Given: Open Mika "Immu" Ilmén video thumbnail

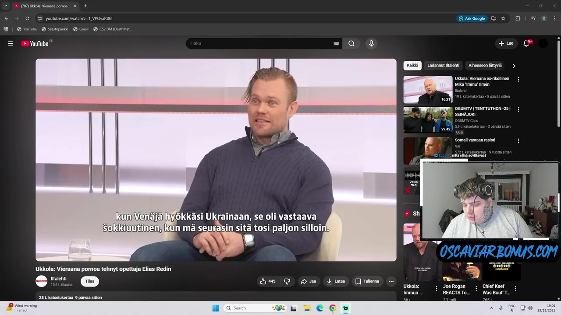Looking at the screenshot, I should tap(428, 90).
